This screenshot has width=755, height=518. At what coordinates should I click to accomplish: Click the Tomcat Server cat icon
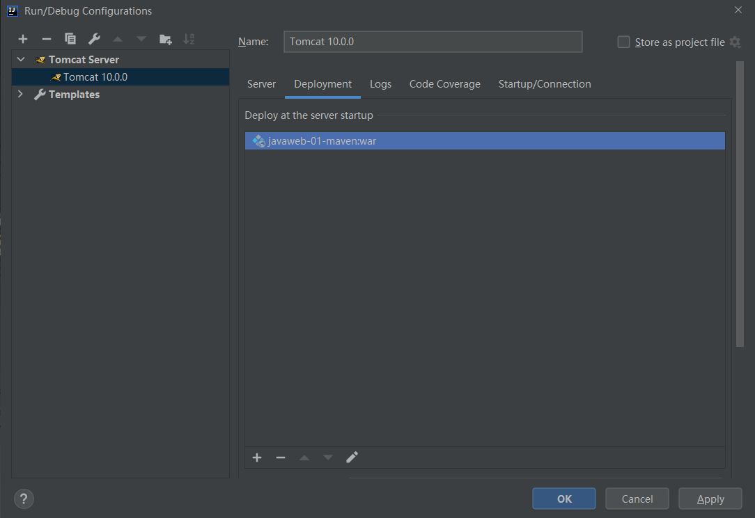(x=40, y=60)
